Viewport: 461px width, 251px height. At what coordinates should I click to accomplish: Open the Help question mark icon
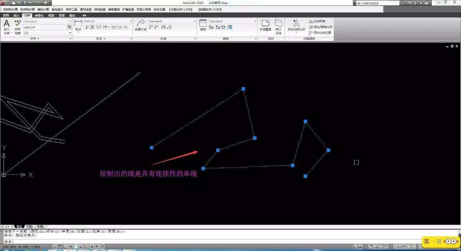[426, 3]
